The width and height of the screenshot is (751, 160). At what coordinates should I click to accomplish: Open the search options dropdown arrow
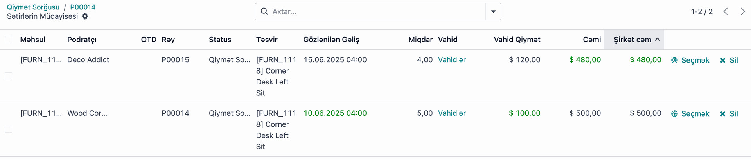493,11
